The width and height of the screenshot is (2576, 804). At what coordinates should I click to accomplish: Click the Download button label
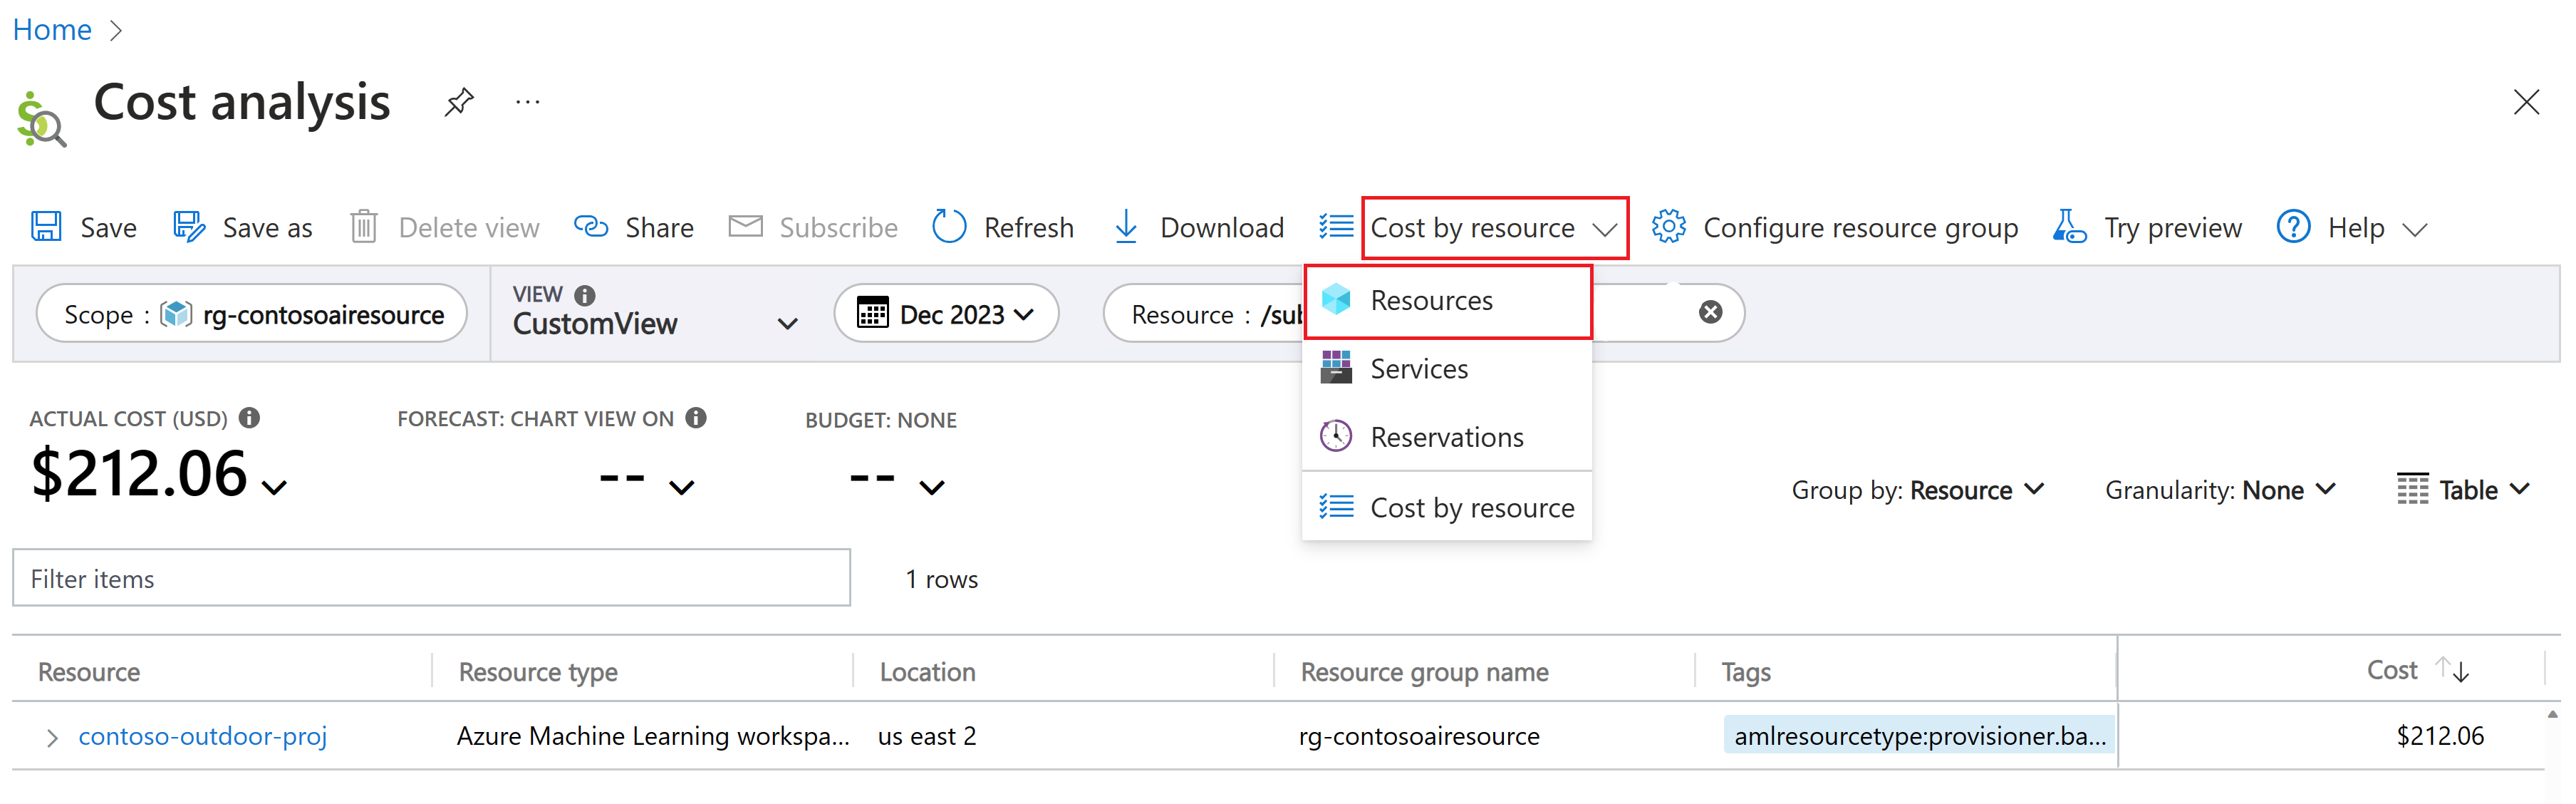click(x=1222, y=228)
